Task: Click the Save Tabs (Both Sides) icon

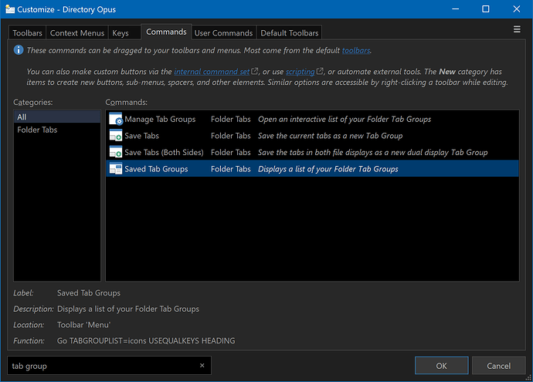Action: tap(116, 152)
